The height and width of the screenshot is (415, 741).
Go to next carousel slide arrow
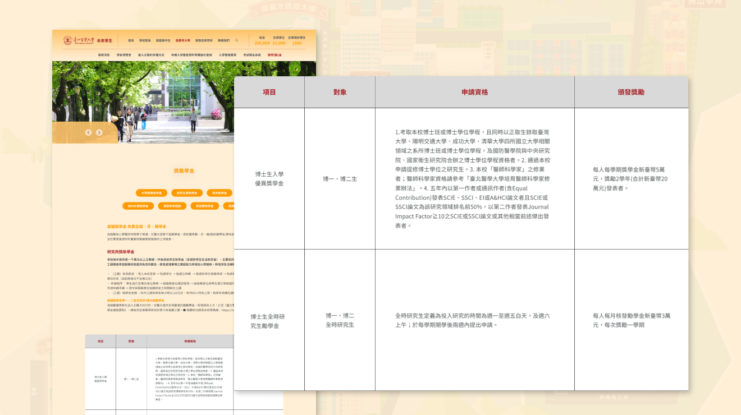tap(99, 132)
